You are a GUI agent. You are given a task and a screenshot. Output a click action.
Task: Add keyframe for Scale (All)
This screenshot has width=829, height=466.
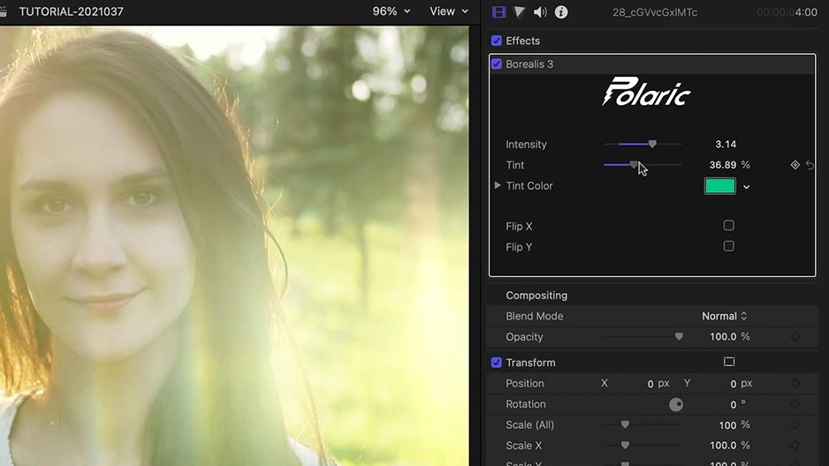(795, 425)
